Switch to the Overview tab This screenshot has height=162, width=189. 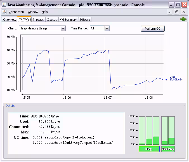(10, 20)
